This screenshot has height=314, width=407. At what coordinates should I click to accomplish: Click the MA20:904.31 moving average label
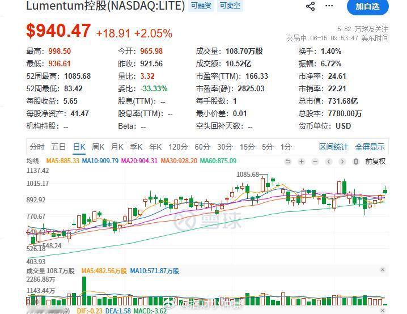[x=139, y=161]
